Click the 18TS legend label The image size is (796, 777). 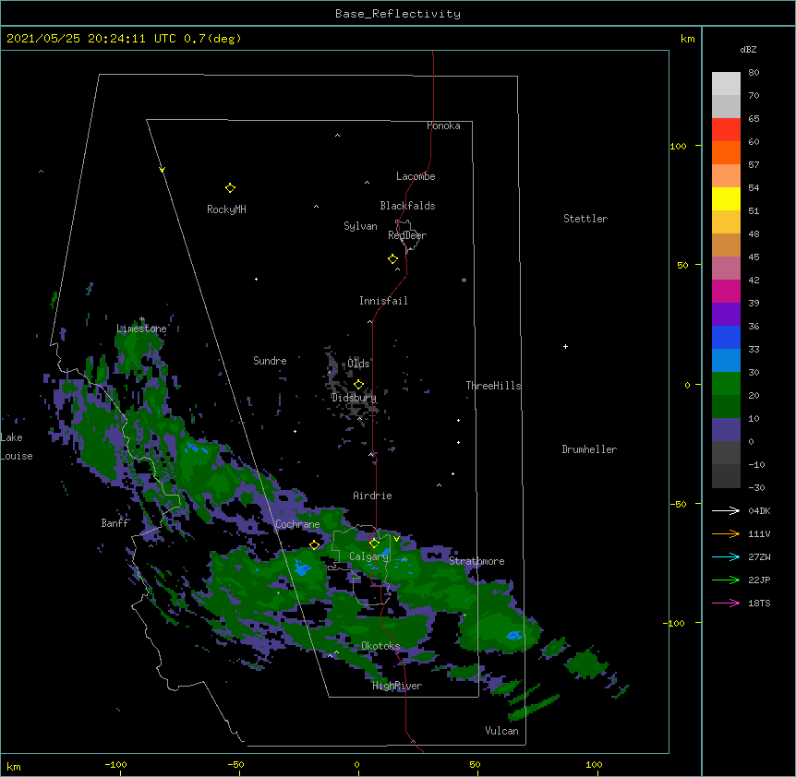tap(759, 603)
